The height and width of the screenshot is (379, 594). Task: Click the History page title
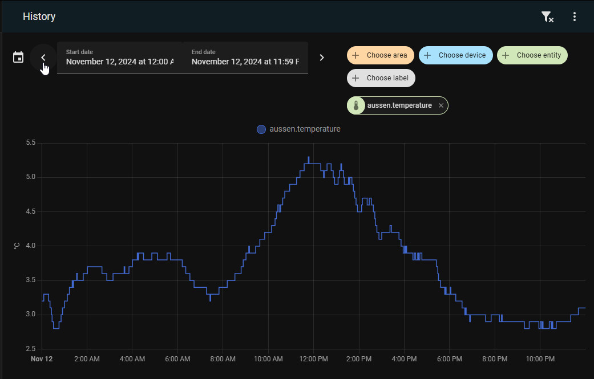39,17
